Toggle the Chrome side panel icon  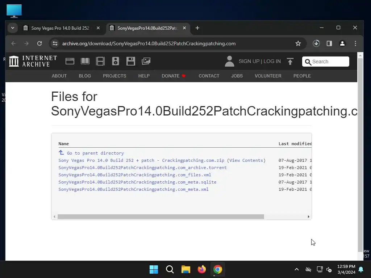click(x=329, y=43)
